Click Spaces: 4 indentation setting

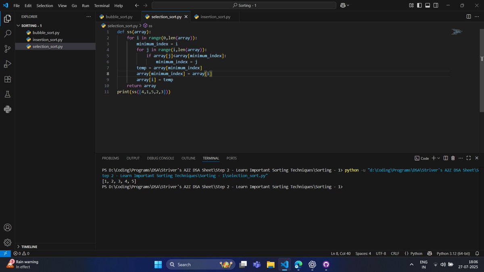click(x=363, y=253)
